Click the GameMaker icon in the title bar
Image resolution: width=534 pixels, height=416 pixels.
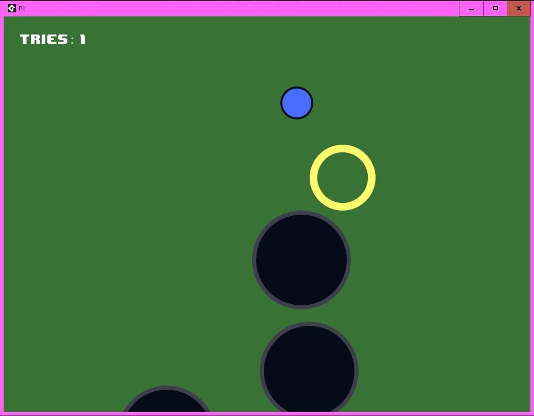coord(12,8)
